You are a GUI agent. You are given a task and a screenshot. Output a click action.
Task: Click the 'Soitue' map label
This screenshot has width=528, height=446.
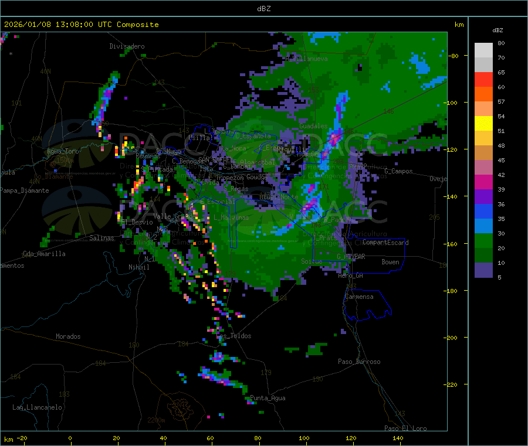(312, 261)
